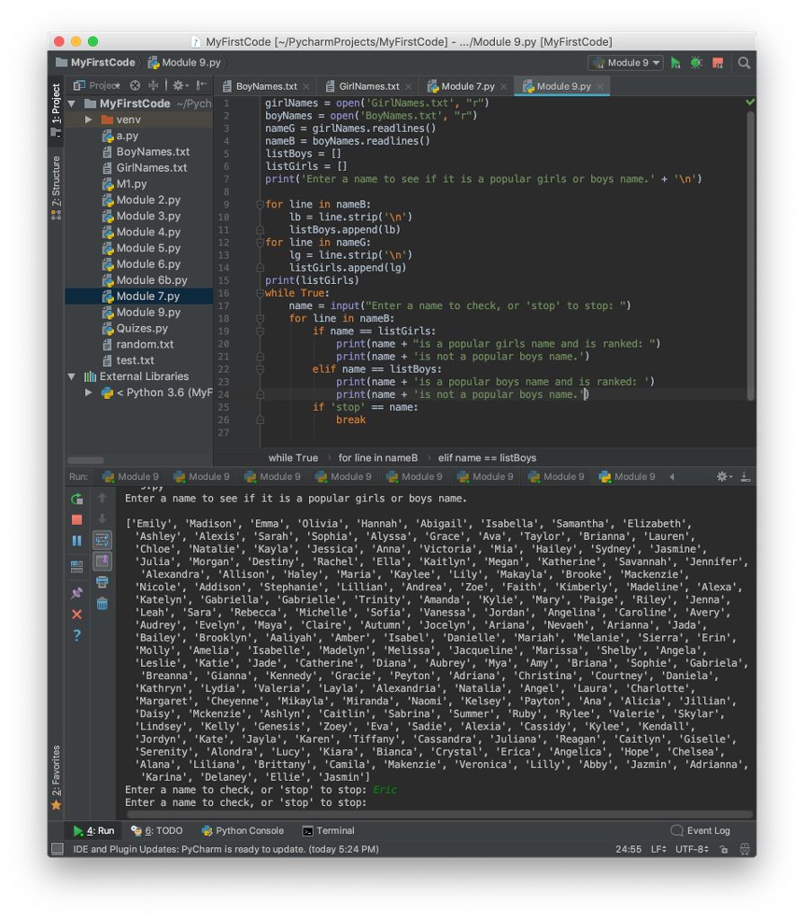Open the Terminal tool window tab
804x920 pixels.
click(328, 831)
